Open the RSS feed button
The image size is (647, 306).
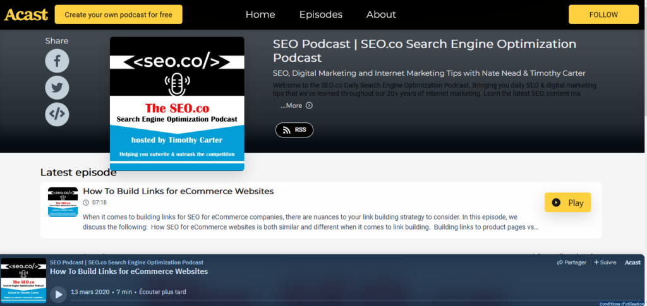(x=294, y=130)
